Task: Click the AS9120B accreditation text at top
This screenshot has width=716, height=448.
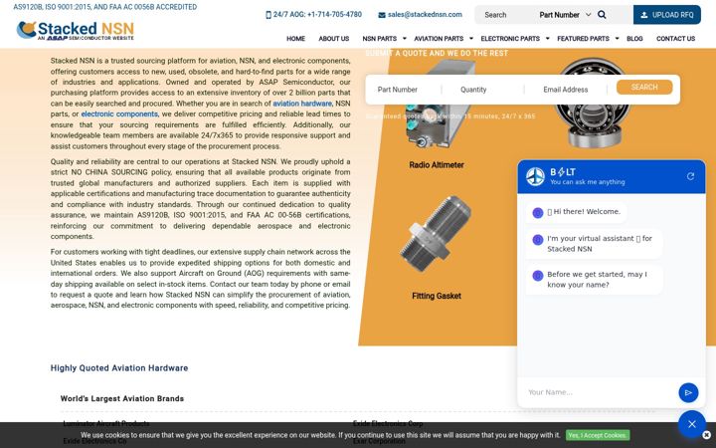Action: pos(105,7)
